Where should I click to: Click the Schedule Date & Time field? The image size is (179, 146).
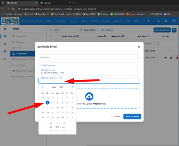pos(89,81)
